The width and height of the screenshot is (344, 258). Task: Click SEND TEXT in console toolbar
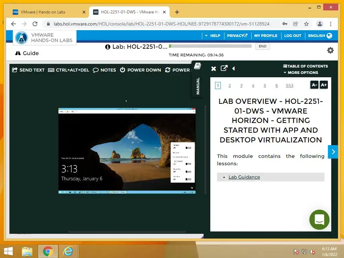tap(28, 70)
